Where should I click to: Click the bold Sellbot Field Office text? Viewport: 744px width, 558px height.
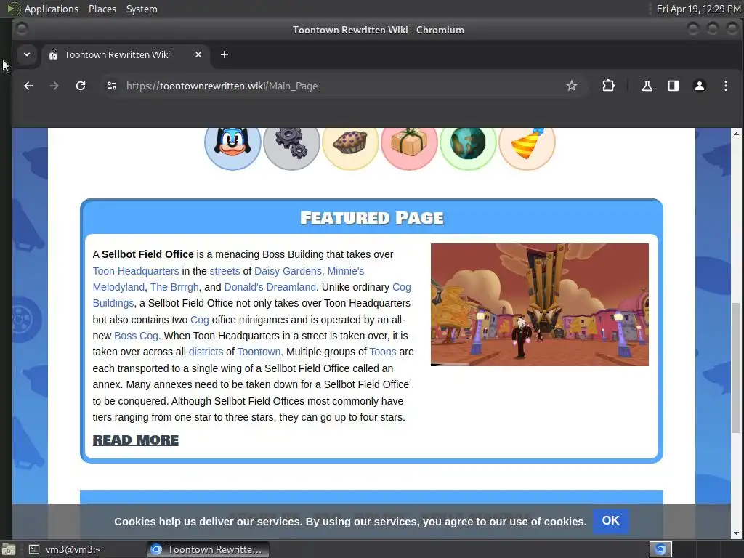[x=147, y=254]
